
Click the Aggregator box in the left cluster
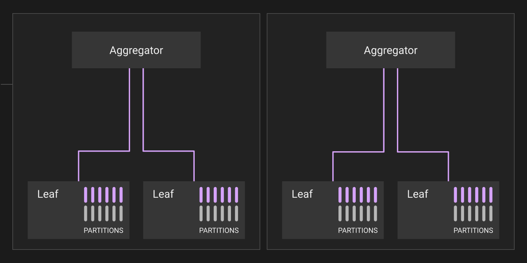tap(136, 50)
